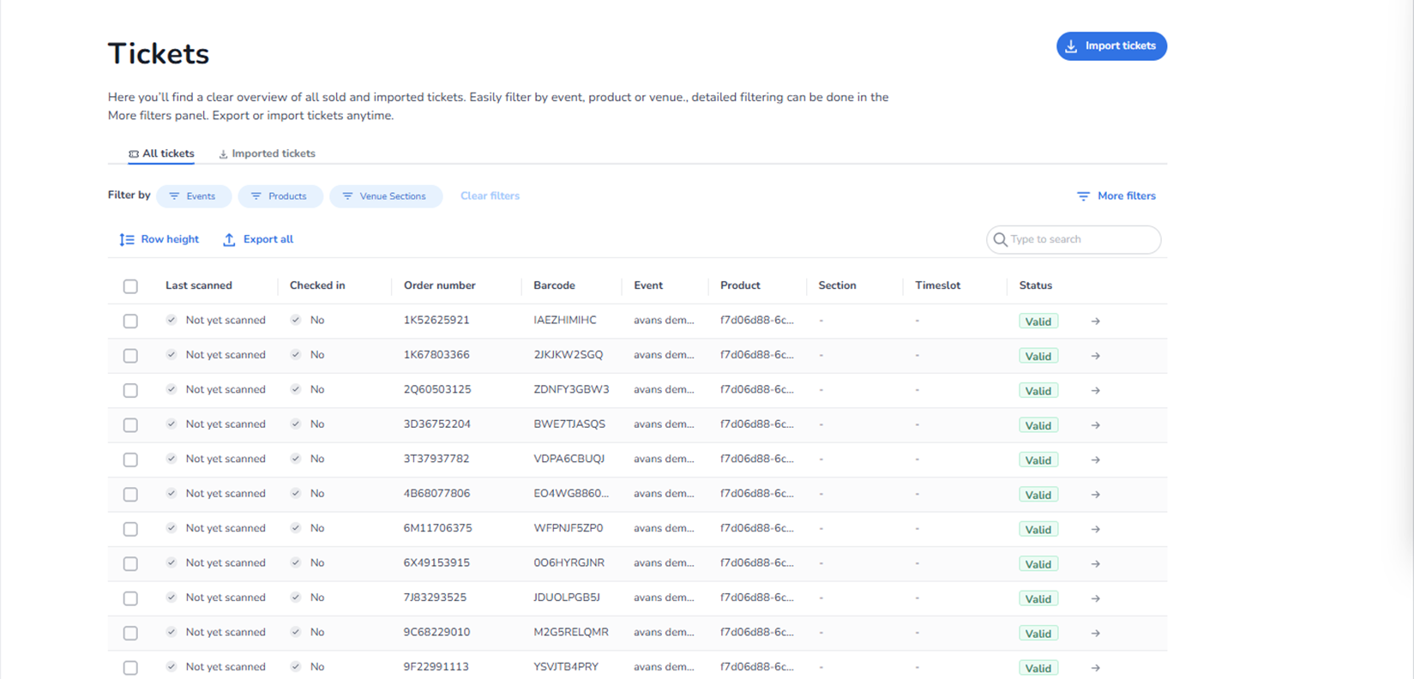Click the Clear filters link
Image resolution: width=1414 pixels, height=679 pixels.
[490, 196]
